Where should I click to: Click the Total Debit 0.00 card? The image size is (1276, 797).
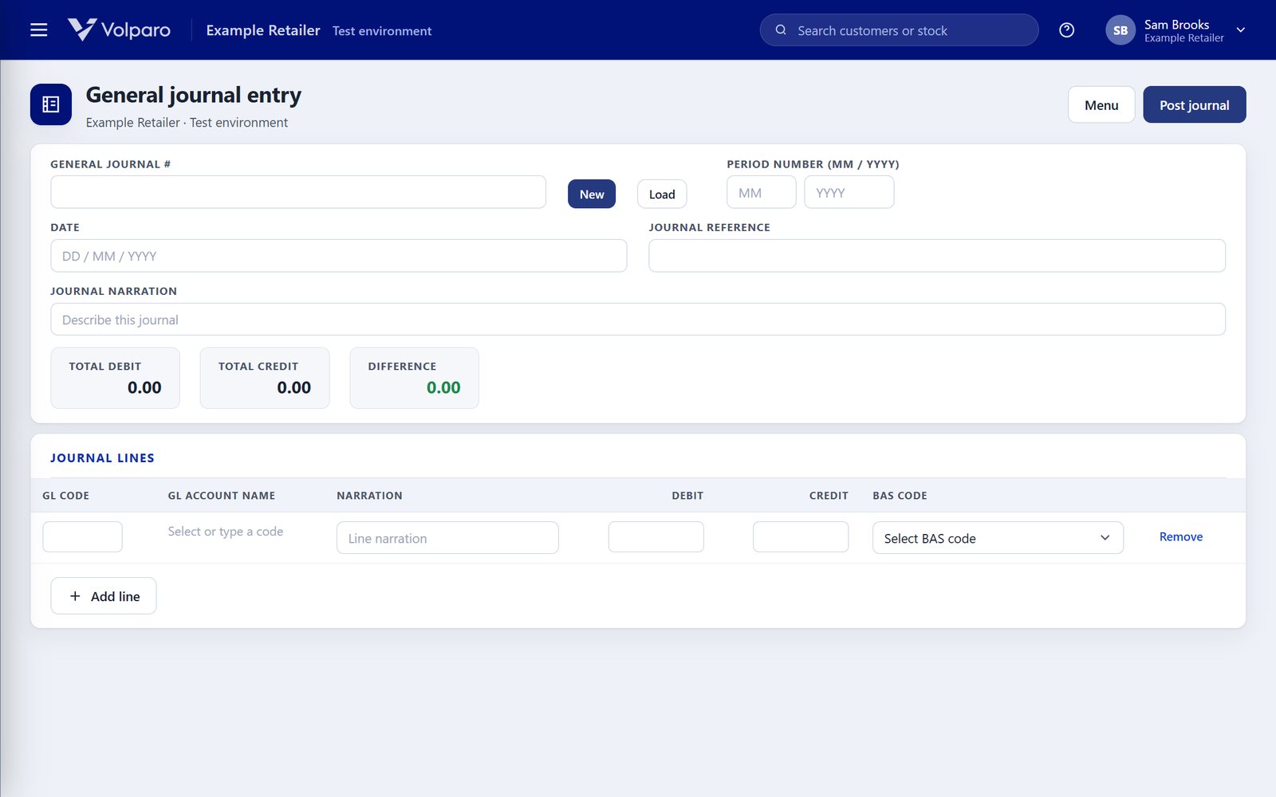pyautogui.click(x=116, y=378)
